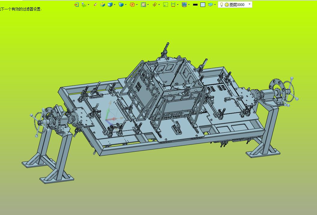
Task: Expand the view orientation dropdown arrow
Action: click(126, 5)
